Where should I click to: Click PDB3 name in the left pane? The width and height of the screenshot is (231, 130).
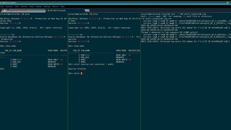coord(15,66)
